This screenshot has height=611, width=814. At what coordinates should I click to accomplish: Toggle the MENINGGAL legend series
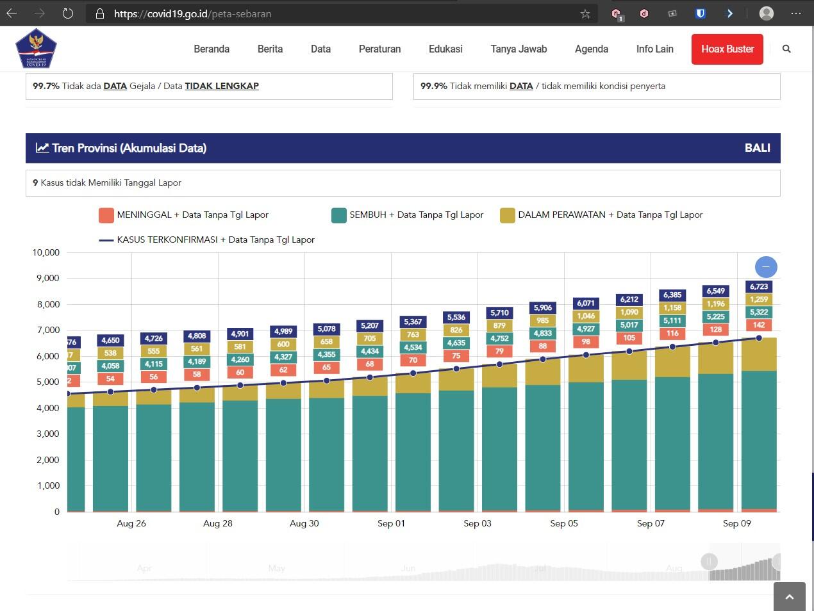point(106,215)
